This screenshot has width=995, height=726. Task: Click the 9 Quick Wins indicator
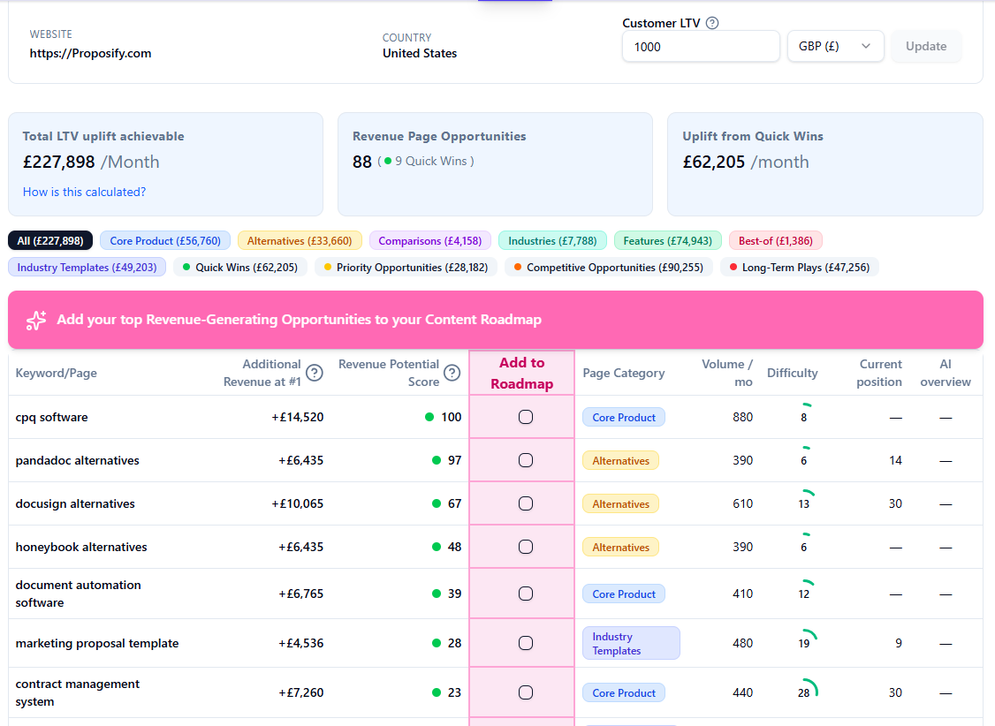click(425, 161)
